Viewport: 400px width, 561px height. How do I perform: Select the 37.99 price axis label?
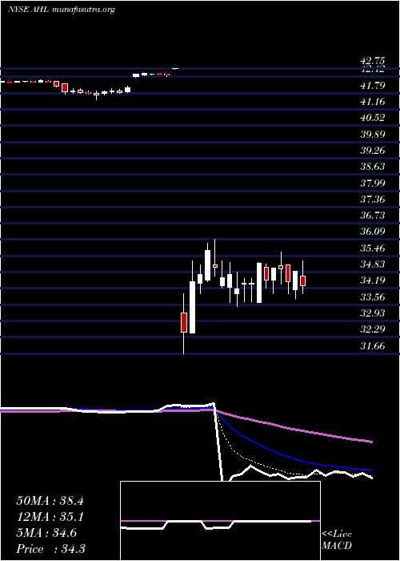373,184
